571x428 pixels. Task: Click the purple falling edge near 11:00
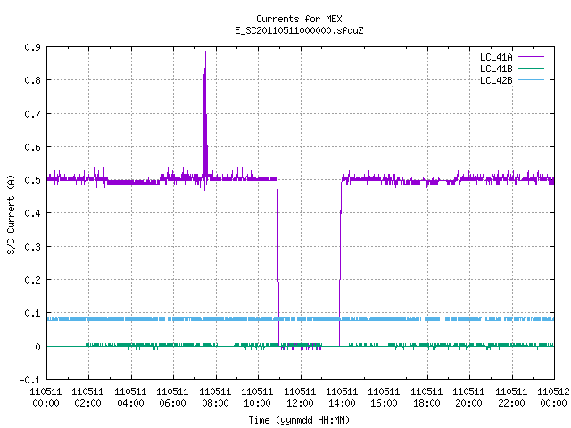[x=278, y=262]
